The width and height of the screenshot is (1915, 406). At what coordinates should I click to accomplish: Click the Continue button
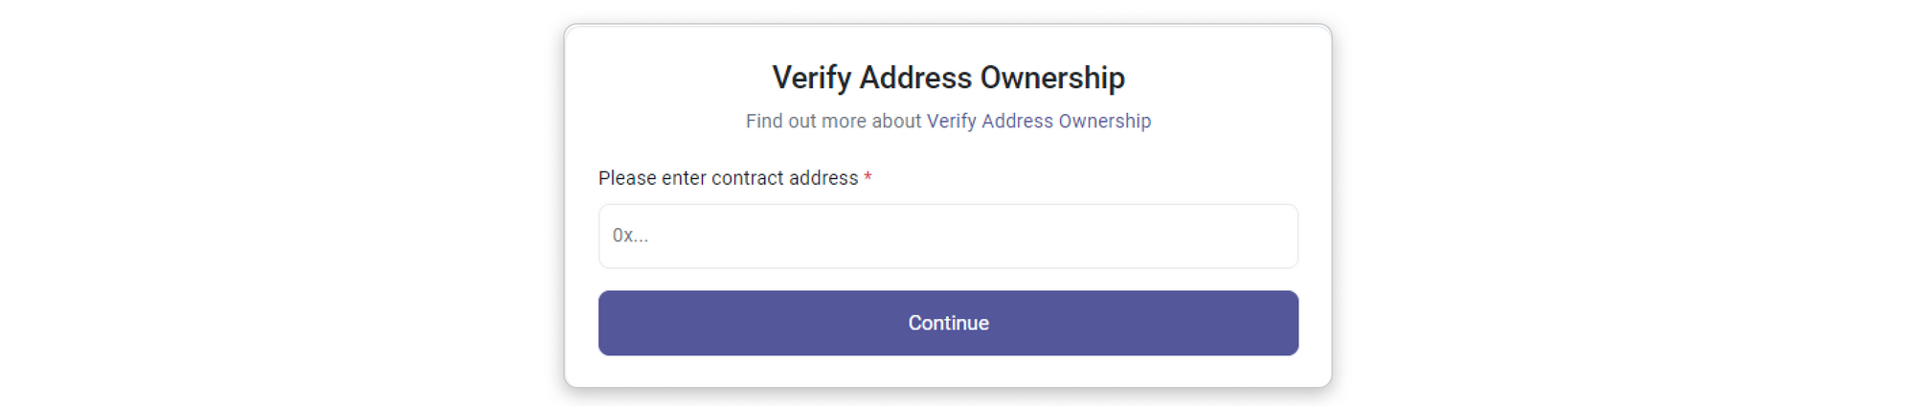(x=948, y=323)
